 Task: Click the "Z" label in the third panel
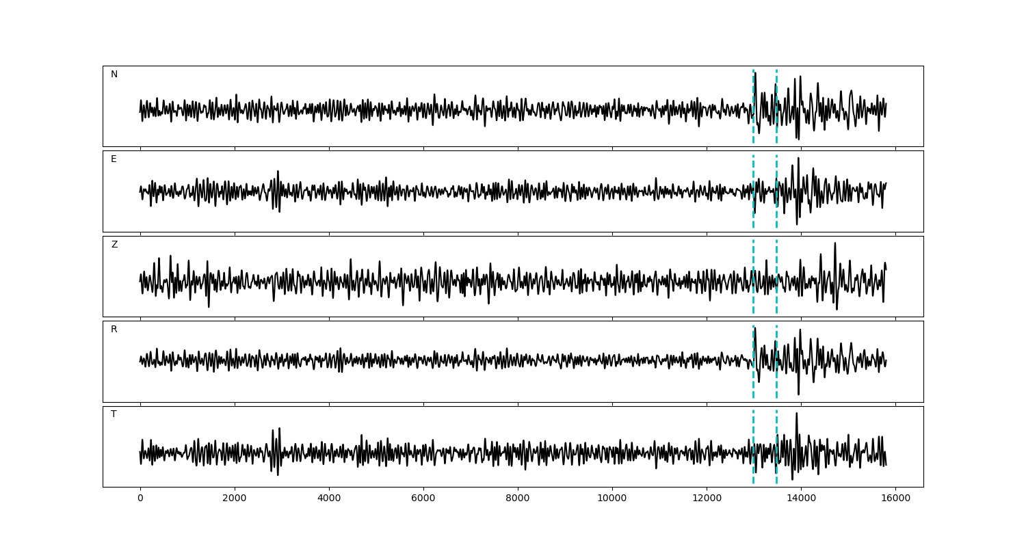(114, 245)
